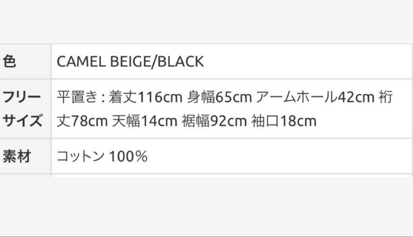Screen dimensions: 413x237
Task: Click the 裄 character at line end
Action: tap(386, 97)
